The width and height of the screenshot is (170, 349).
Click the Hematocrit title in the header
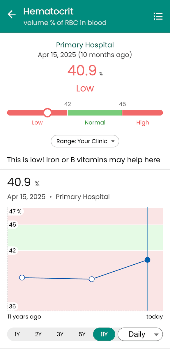point(48,12)
